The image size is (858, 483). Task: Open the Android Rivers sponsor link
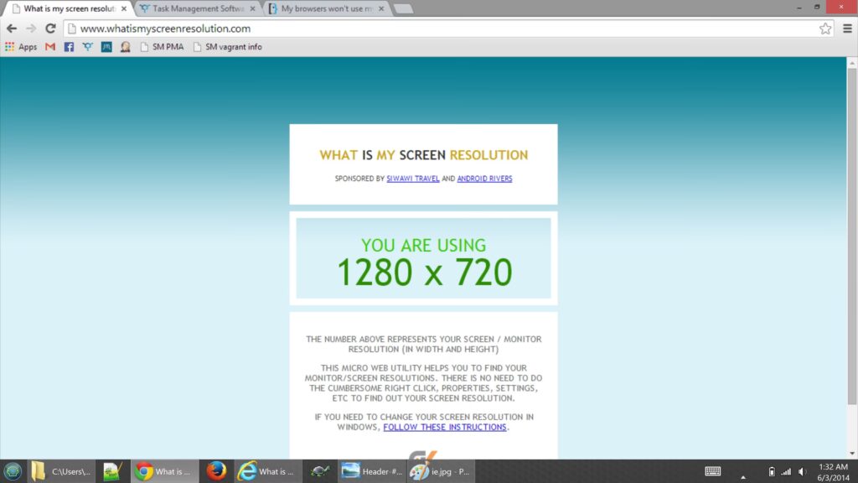484,179
